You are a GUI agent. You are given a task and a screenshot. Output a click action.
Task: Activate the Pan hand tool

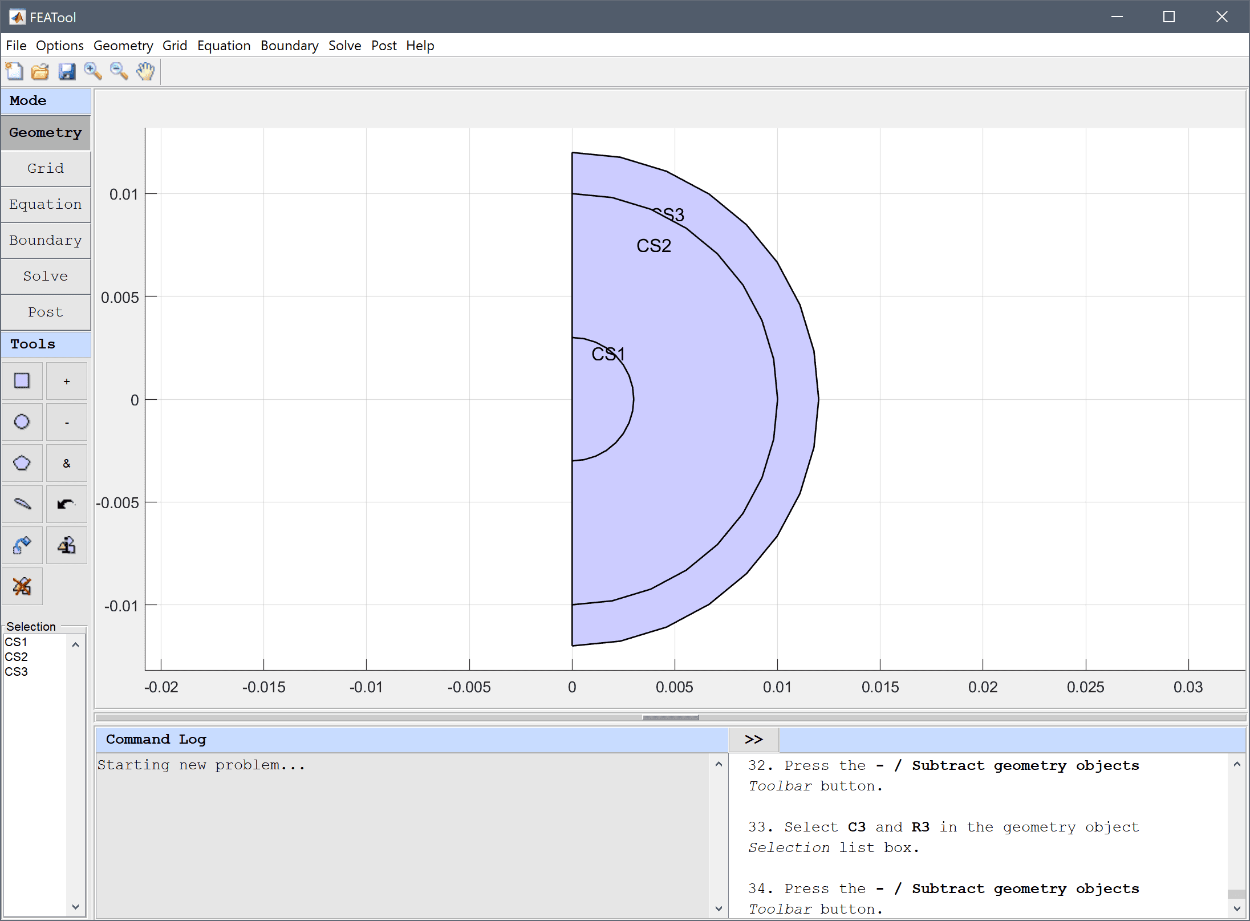click(145, 71)
